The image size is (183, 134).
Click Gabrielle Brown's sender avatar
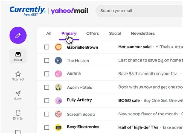58,47
